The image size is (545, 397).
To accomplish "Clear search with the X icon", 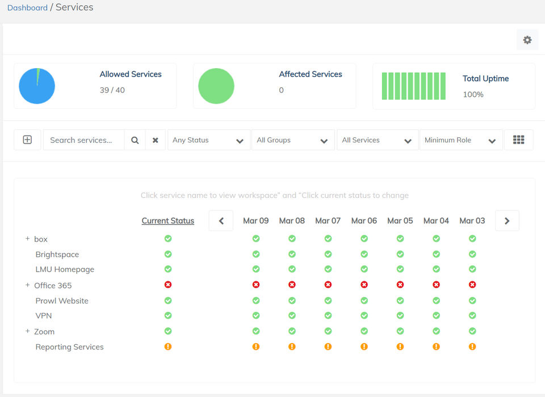I will coord(155,140).
